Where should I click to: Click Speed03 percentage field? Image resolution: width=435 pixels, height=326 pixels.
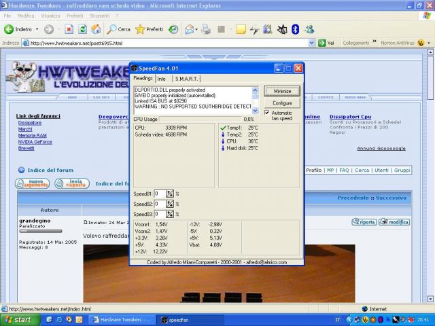point(160,214)
